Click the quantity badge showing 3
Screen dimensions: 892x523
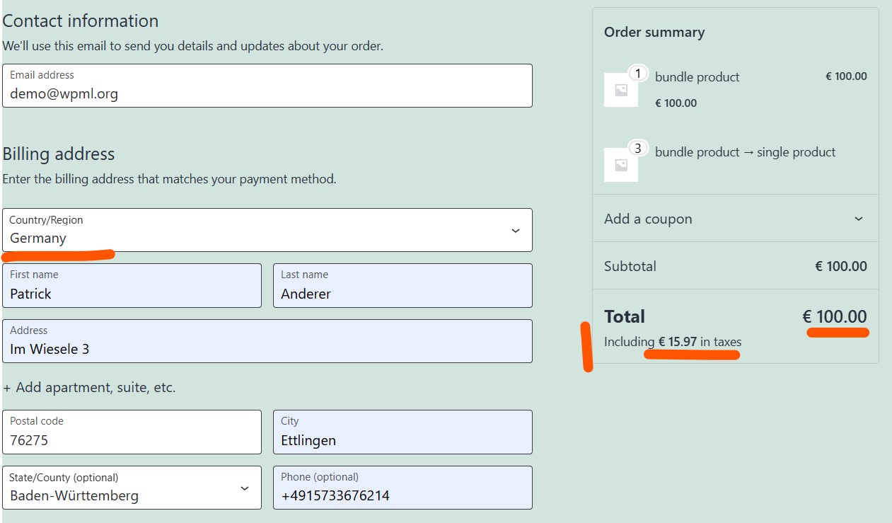[638, 149]
